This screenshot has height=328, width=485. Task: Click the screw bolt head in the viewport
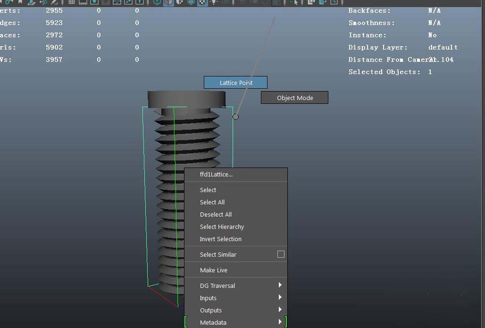(187, 99)
